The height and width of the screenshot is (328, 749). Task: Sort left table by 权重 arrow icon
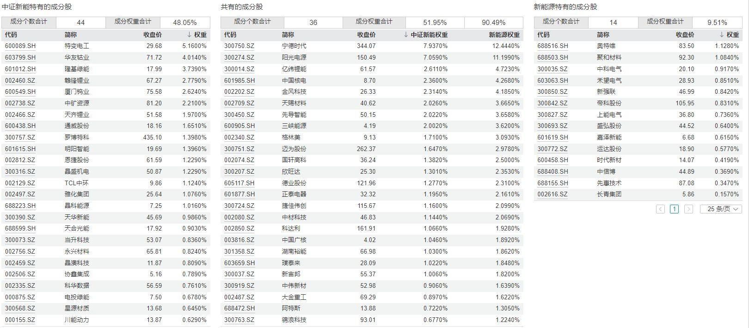click(189, 35)
